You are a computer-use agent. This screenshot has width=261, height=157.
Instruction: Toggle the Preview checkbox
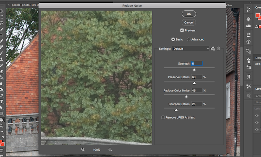click(x=182, y=30)
